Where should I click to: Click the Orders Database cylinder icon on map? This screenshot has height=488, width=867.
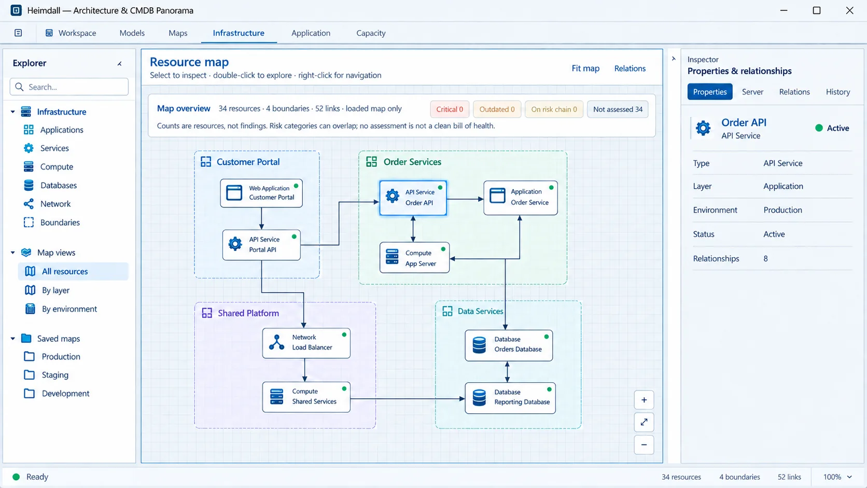(479, 345)
